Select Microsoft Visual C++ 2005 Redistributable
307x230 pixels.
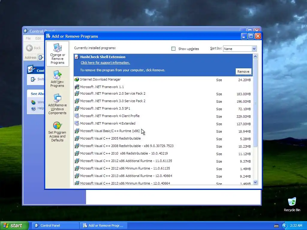click(163, 138)
